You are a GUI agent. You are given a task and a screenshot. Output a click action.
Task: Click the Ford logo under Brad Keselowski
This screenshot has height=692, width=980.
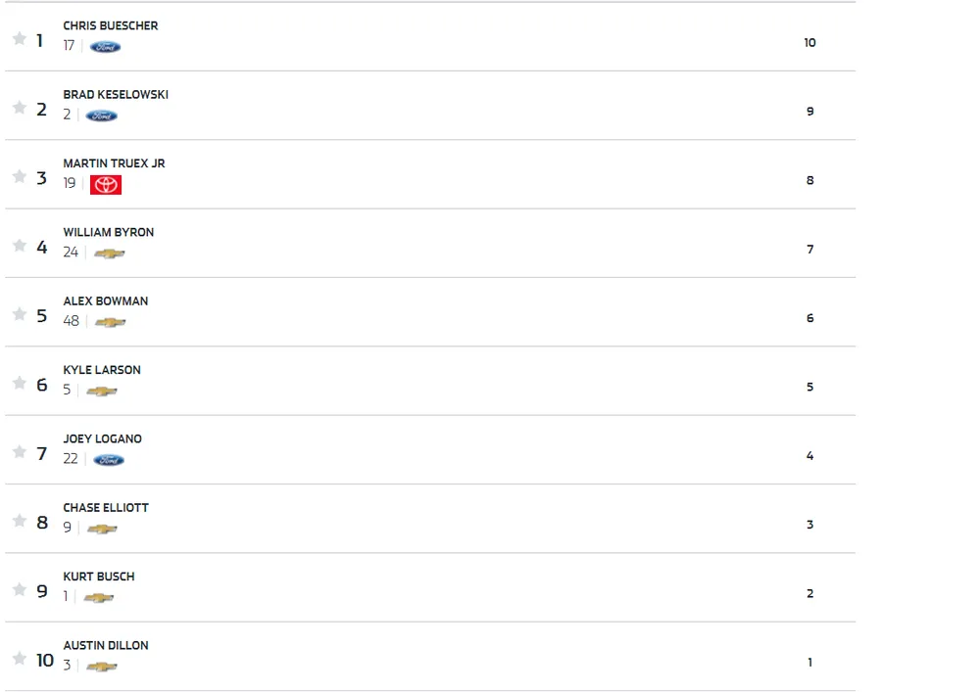coord(101,115)
